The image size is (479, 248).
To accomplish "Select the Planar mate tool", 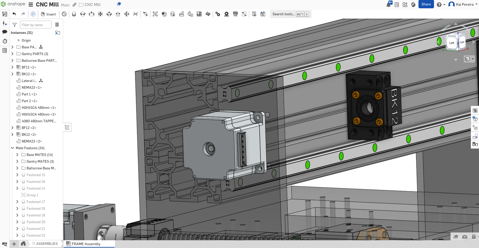I will tap(100, 14).
